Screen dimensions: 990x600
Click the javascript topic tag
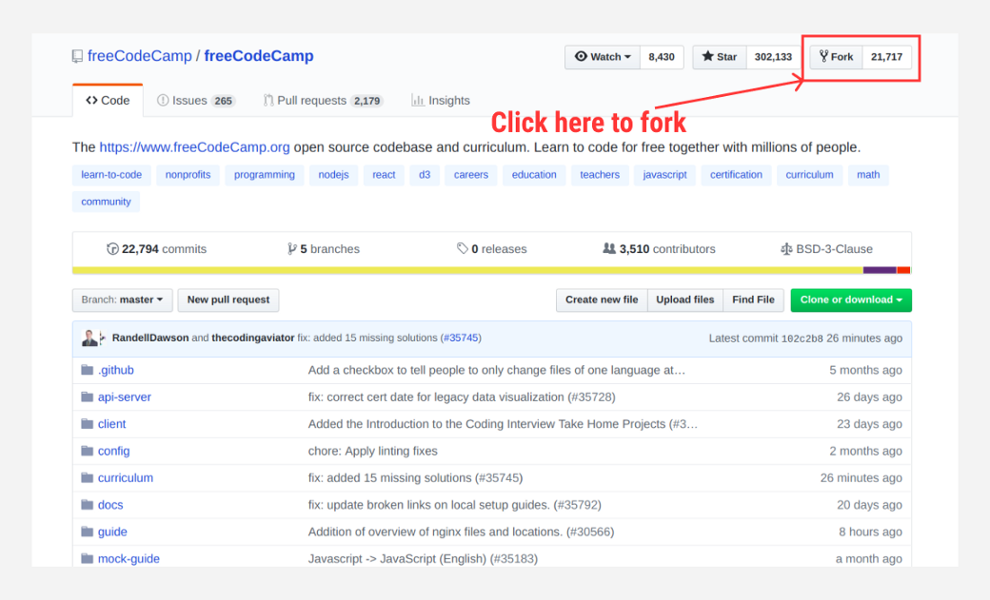pyautogui.click(x=664, y=175)
